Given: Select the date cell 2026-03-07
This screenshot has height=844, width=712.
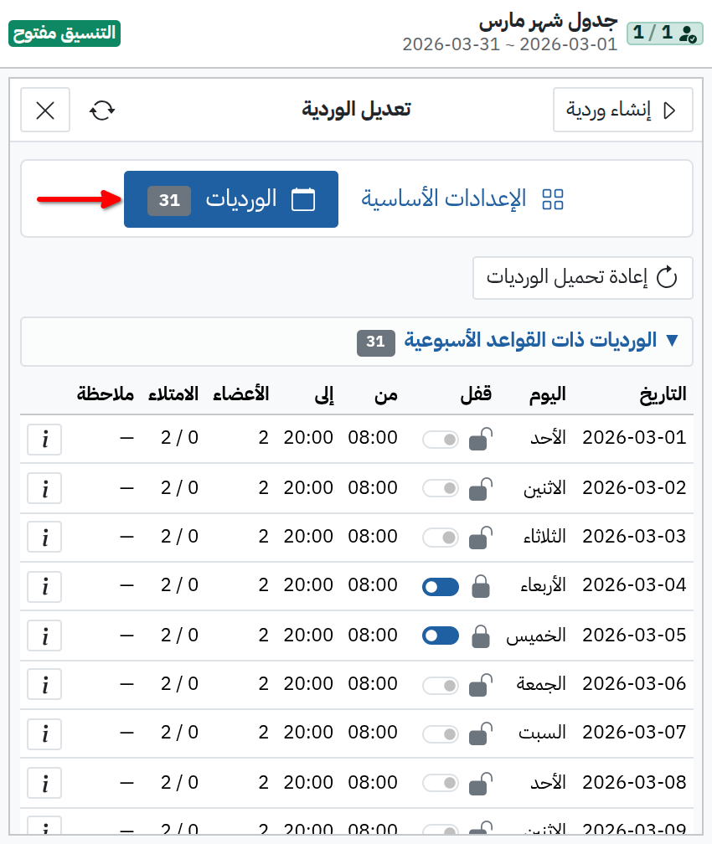Looking at the screenshot, I should click(x=634, y=733).
